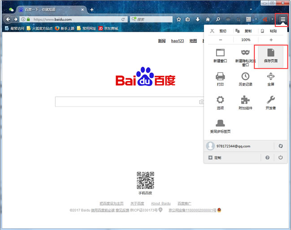
Task: Click the Save Page (保存页面) icon
Action: pos(270,53)
